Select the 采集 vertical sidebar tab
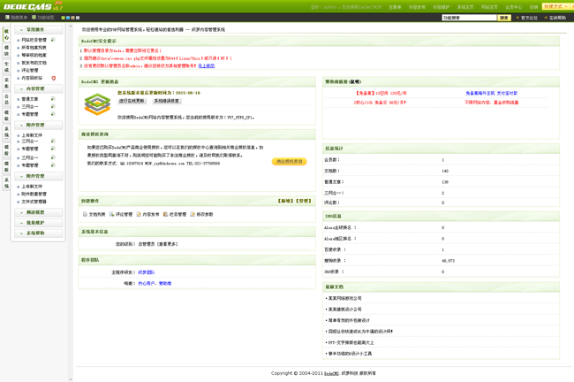 [x=6, y=83]
